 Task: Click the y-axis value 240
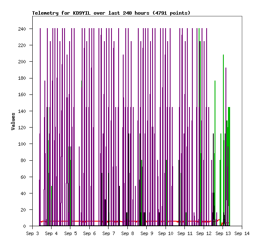click(22, 29)
